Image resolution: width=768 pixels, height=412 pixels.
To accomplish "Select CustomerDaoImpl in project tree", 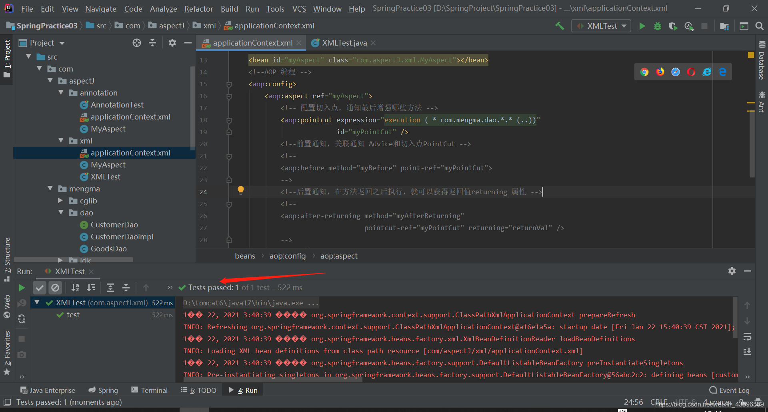I will pyautogui.click(x=122, y=237).
